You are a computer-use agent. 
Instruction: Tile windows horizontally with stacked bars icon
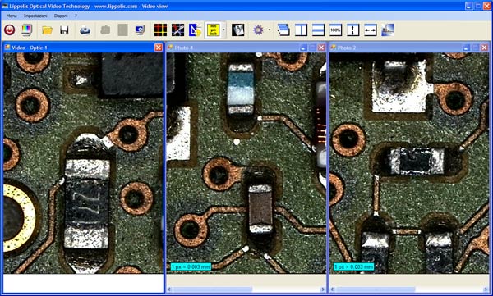[318, 30]
